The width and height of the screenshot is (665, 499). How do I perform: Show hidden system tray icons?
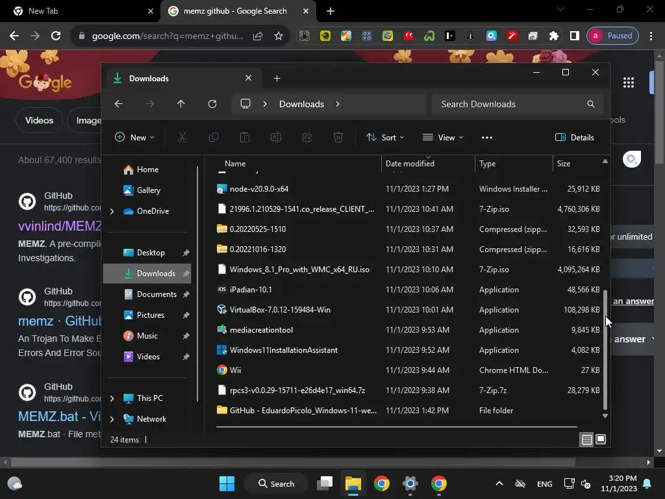pos(499,483)
